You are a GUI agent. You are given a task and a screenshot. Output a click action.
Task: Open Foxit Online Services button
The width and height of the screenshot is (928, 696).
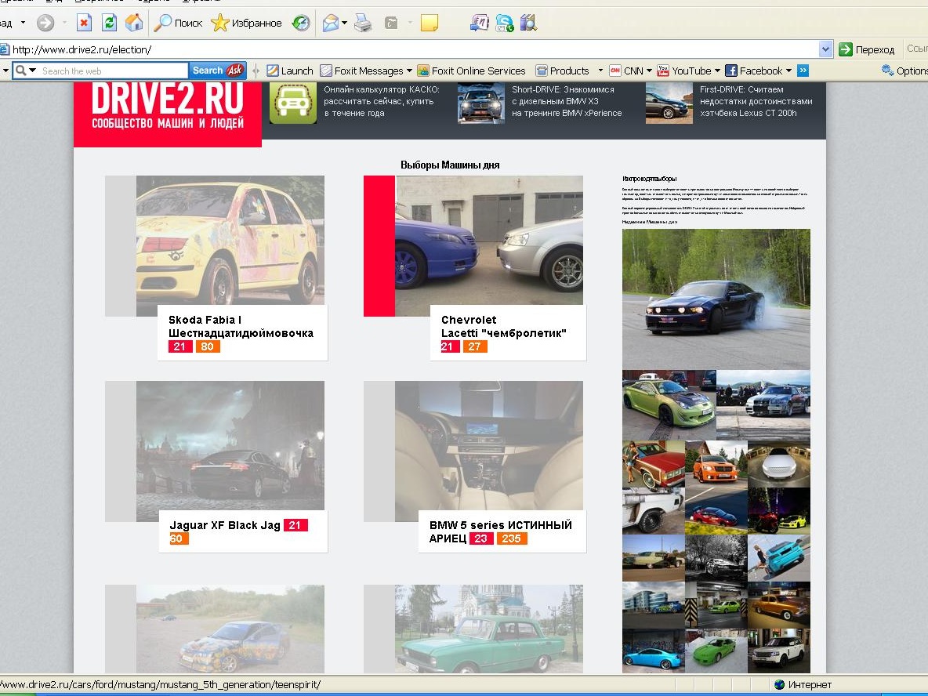coord(471,71)
